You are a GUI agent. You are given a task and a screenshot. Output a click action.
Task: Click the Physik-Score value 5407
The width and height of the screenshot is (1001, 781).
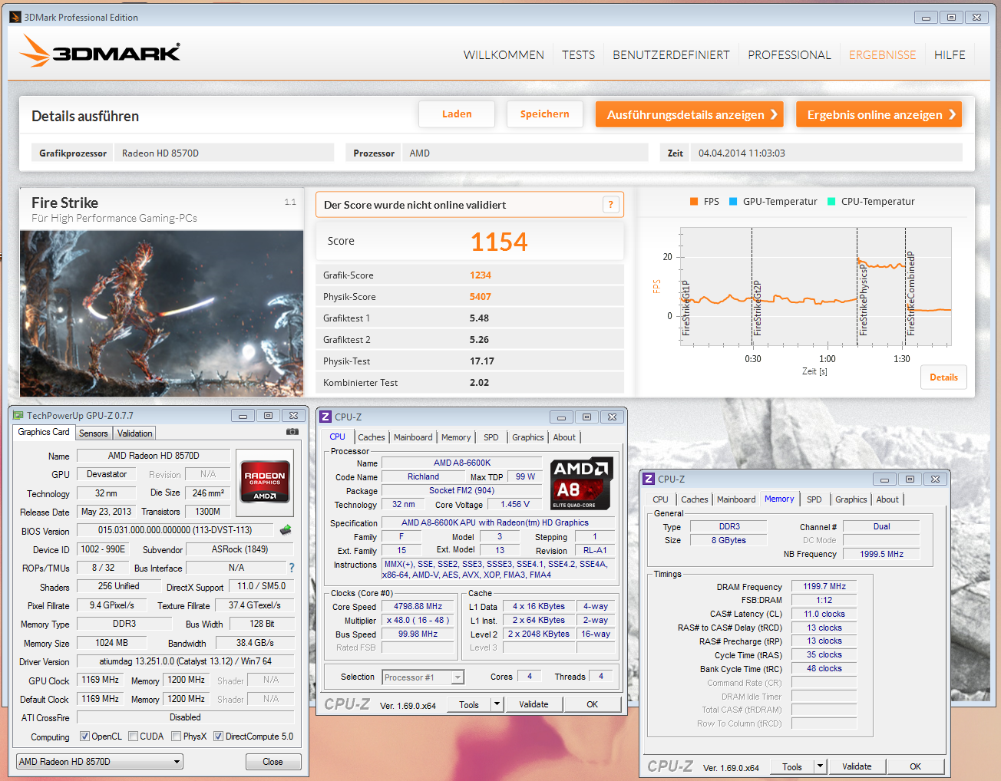tap(481, 297)
